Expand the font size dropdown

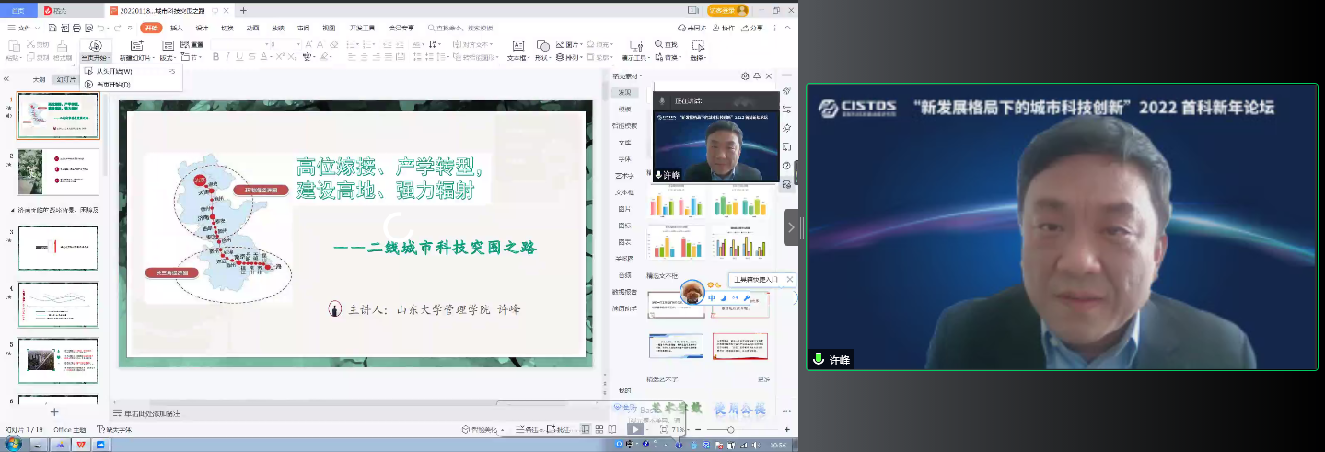[x=297, y=44]
